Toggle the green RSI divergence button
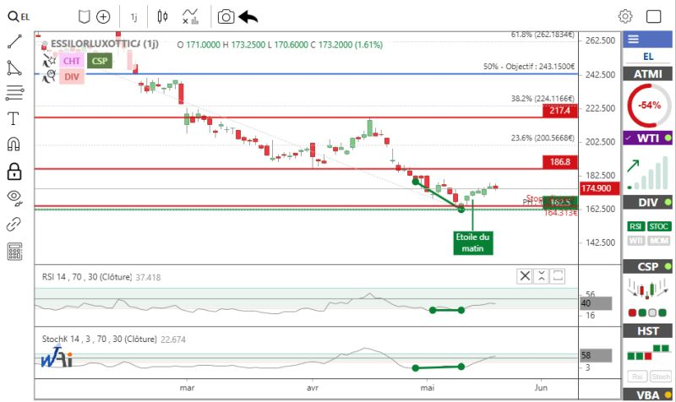 click(x=635, y=226)
